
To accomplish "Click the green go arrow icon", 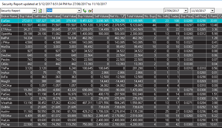I will point(85,11).
